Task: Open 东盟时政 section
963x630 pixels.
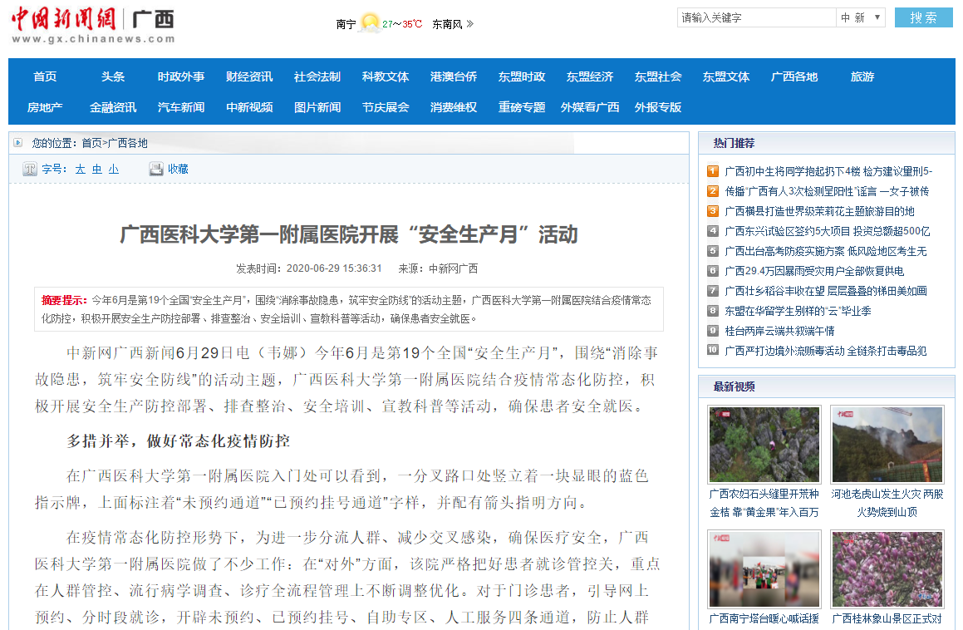Action: coord(522,76)
